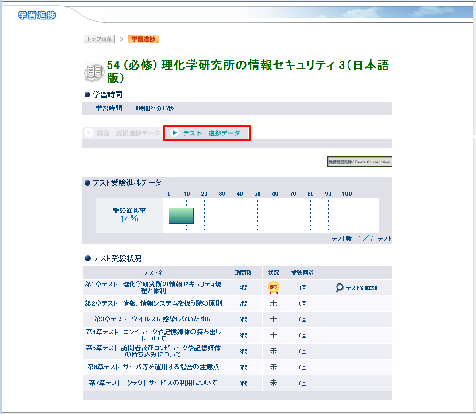This screenshot has width=476, height=414.
Task: Click the トップ画面 breadcrumb button
Action: (99, 39)
